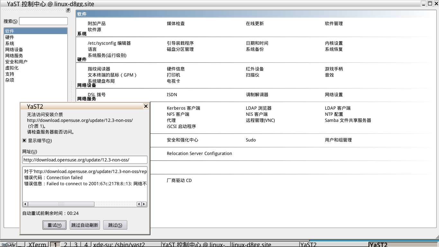Select 硬件 category in sidebar
Viewport: 439px width, 247px height.
pos(36,37)
